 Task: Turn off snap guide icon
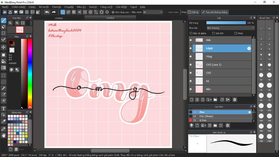63,12
